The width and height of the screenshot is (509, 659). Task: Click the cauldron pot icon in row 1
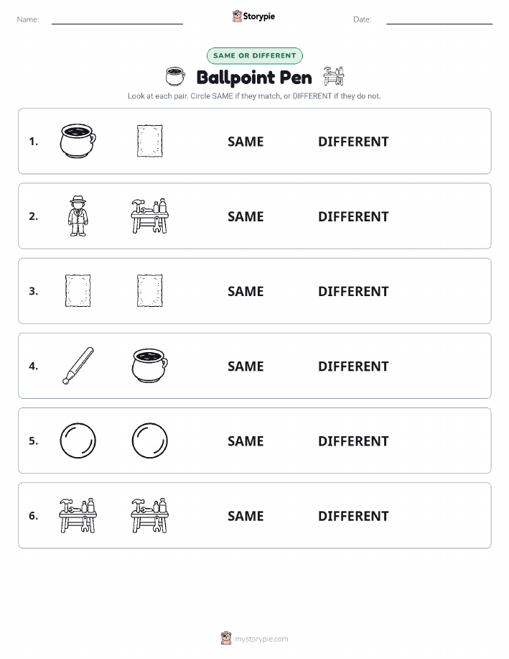78,141
